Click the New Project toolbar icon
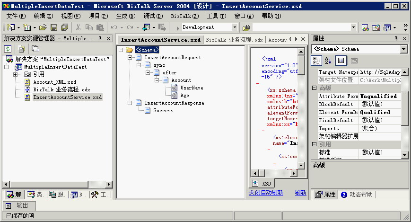The height and width of the screenshot is (222, 411). [x=11, y=27]
